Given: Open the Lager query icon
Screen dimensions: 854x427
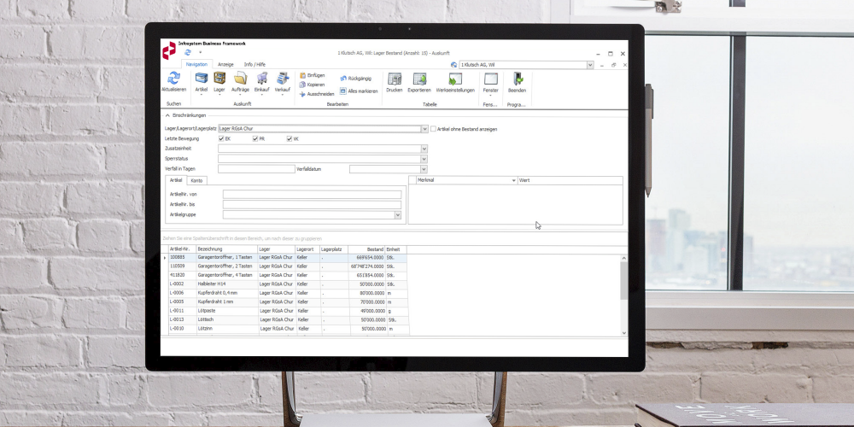Looking at the screenshot, I should click(x=219, y=78).
